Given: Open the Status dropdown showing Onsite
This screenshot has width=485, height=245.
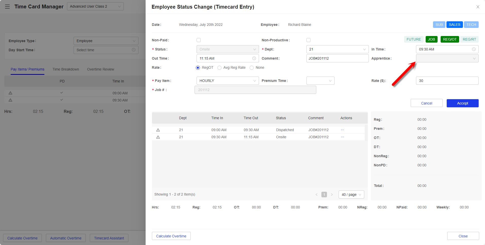Looking at the screenshot, I should 228,49.
